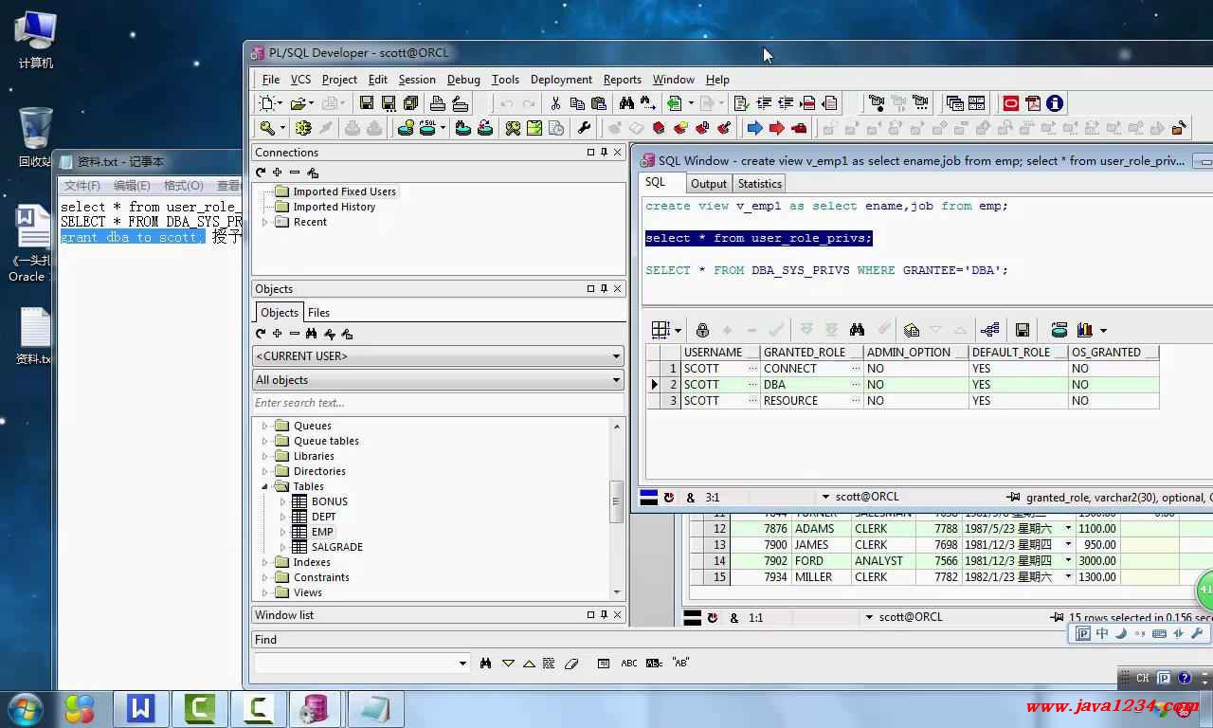This screenshot has width=1213, height=728.
Task: Toggle the pin on Window list panel header
Action: pos(604,614)
